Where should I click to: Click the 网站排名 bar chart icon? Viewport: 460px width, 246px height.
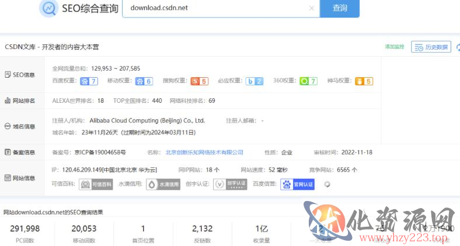point(8,101)
